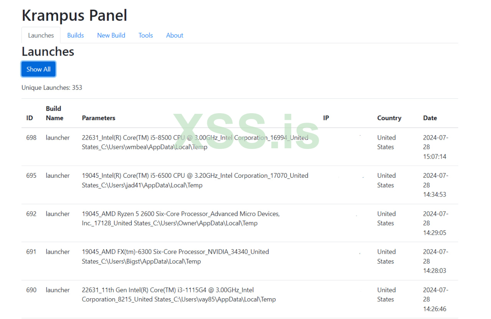Open the New Build tab
491x319 pixels.
(111, 35)
